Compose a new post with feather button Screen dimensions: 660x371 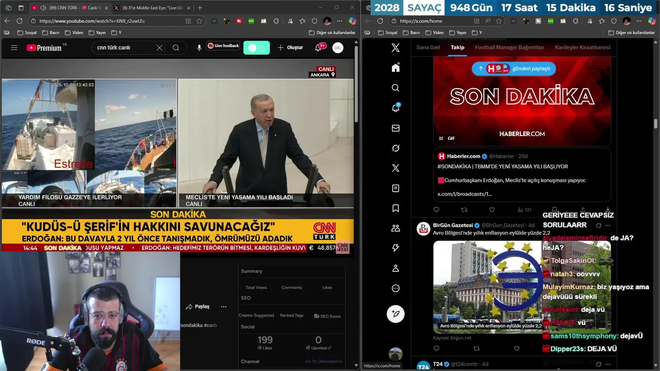(396, 313)
